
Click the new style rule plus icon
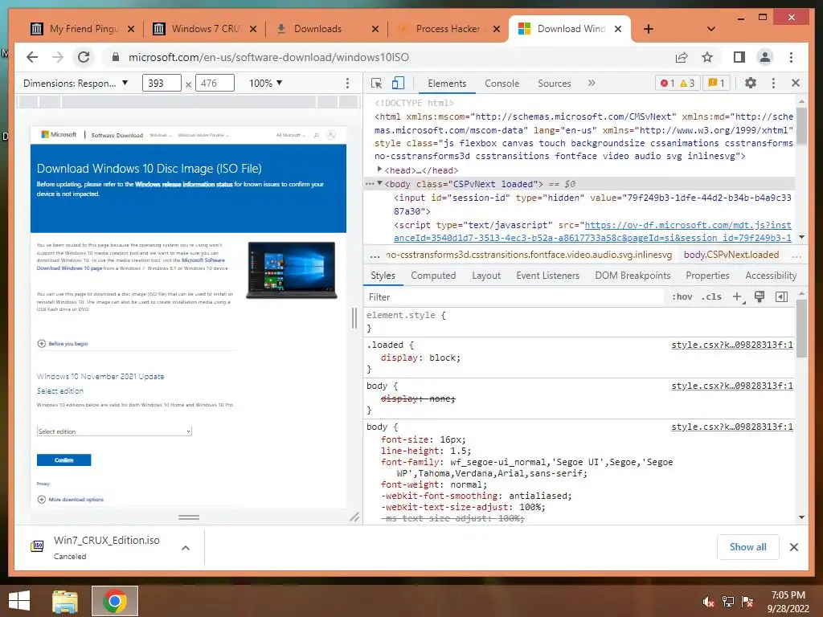tap(738, 297)
